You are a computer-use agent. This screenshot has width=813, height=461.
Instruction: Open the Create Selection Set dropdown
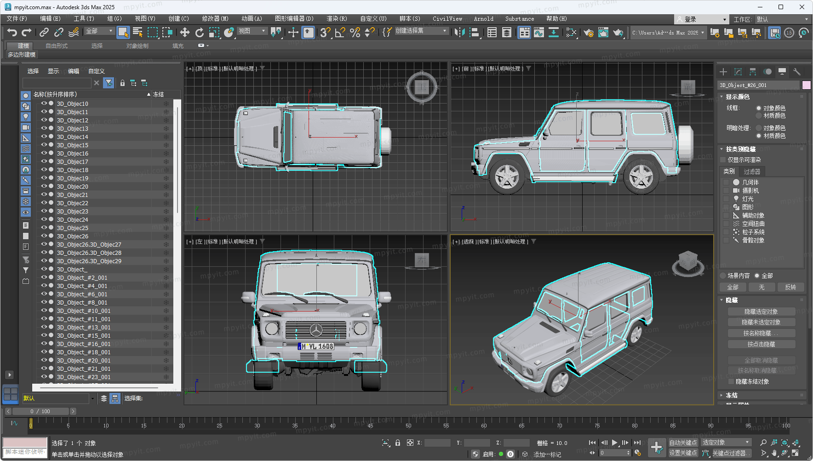pyautogui.click(x=421, y=31)
